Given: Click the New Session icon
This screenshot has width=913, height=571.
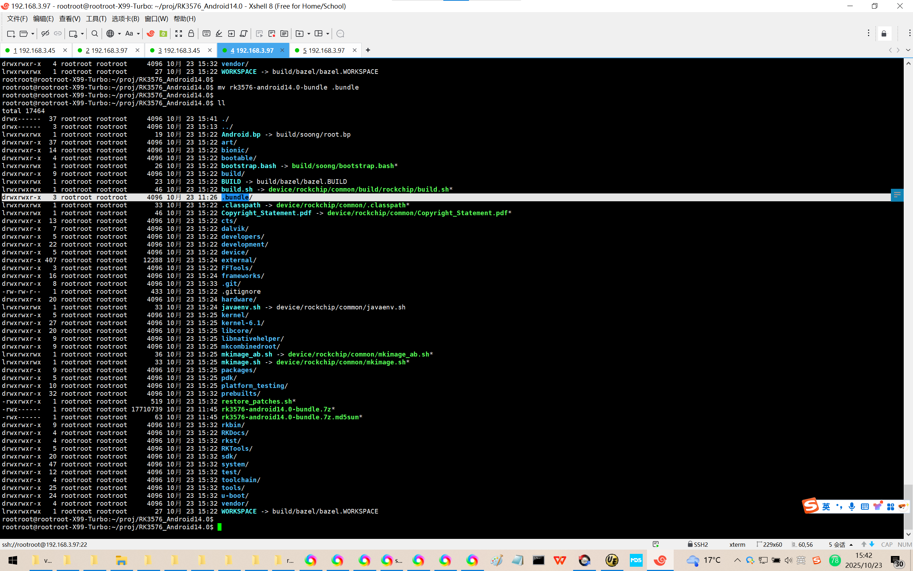Looking at the screenshot, I should 11,34.
